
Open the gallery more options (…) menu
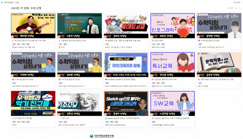[240, 8]
